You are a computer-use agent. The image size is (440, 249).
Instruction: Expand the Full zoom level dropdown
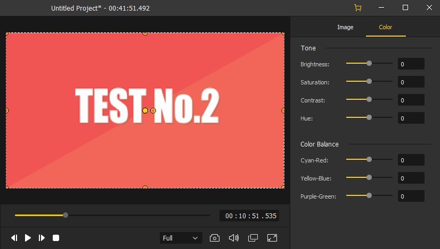click(181, 238)
